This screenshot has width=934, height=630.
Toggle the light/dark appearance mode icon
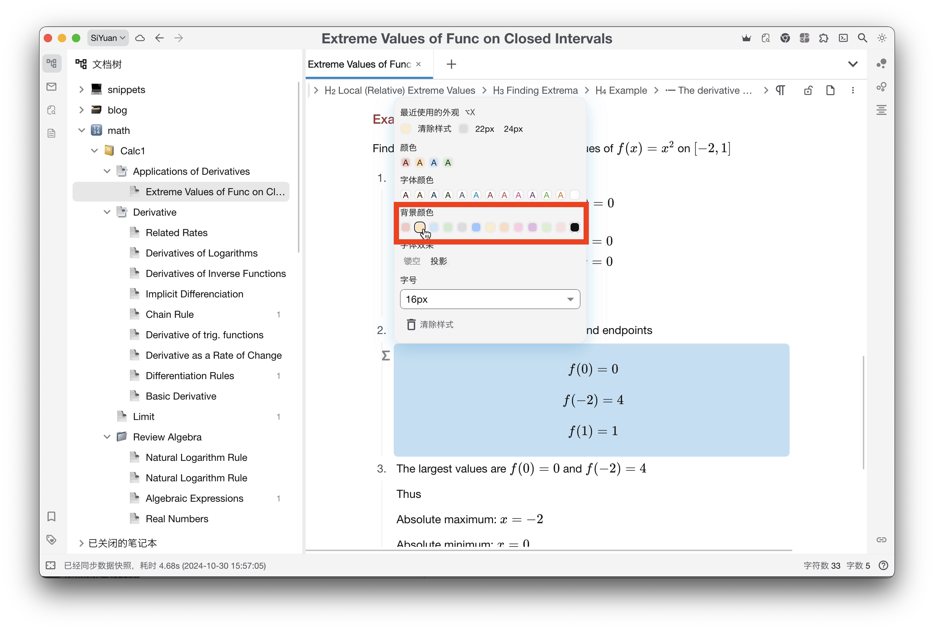coord(882,38)
